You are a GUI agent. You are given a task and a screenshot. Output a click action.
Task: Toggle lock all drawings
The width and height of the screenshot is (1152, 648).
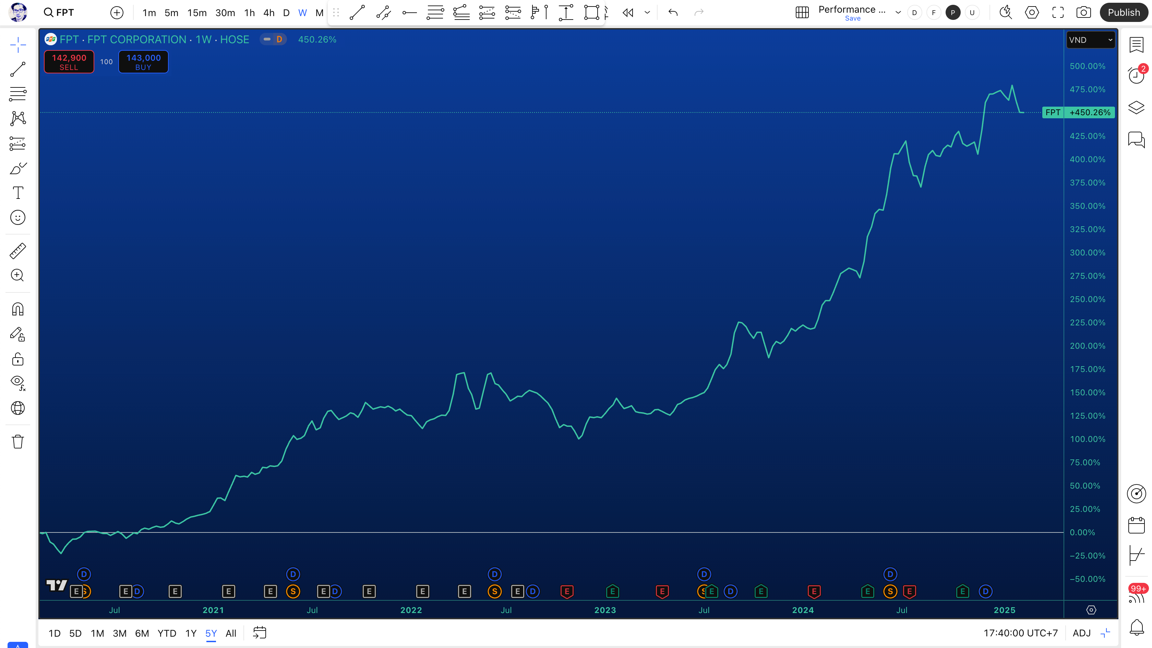[x=18, y=359]
